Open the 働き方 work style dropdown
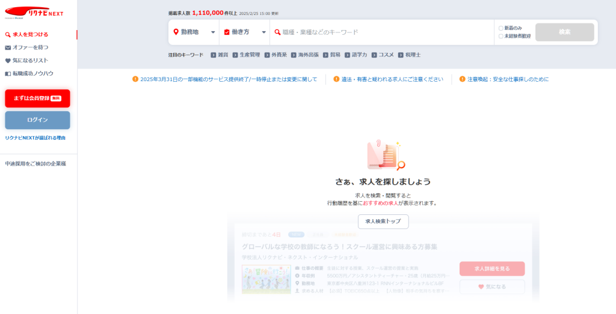The image size is (616, 314). coord(245,32)
